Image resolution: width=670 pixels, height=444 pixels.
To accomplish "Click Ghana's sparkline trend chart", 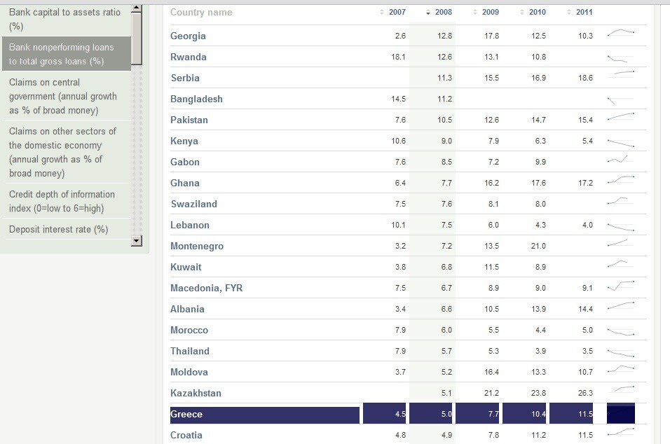I will click(621, 179).
